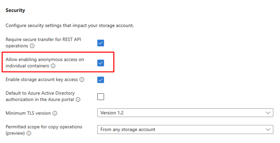
Task: Toggle Enable storage account key access checkbox
Action: (x=101, y=80)
